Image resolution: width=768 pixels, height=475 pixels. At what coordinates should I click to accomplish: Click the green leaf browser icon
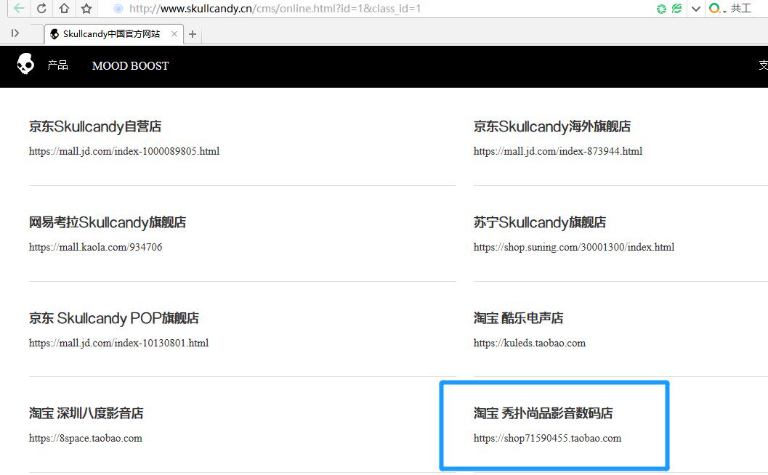point(677,8)
